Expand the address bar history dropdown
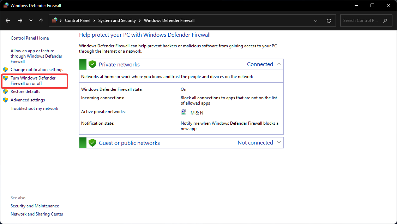 tap(316, 21)
